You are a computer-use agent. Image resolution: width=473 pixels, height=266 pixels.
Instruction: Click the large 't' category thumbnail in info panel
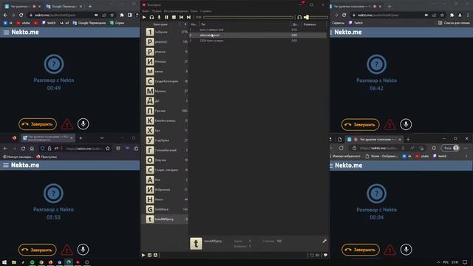pyautogui.click(x=196, y=244)
